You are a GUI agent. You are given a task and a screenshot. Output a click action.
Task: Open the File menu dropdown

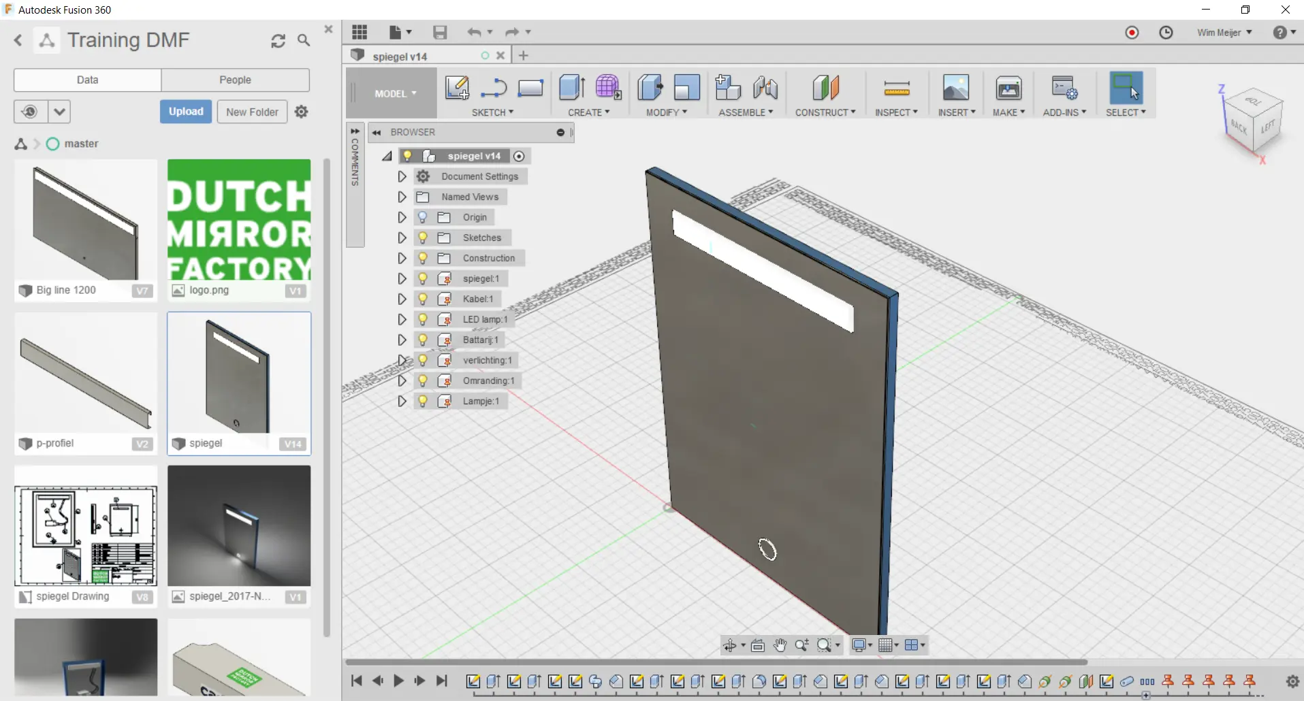click(400, 32)
